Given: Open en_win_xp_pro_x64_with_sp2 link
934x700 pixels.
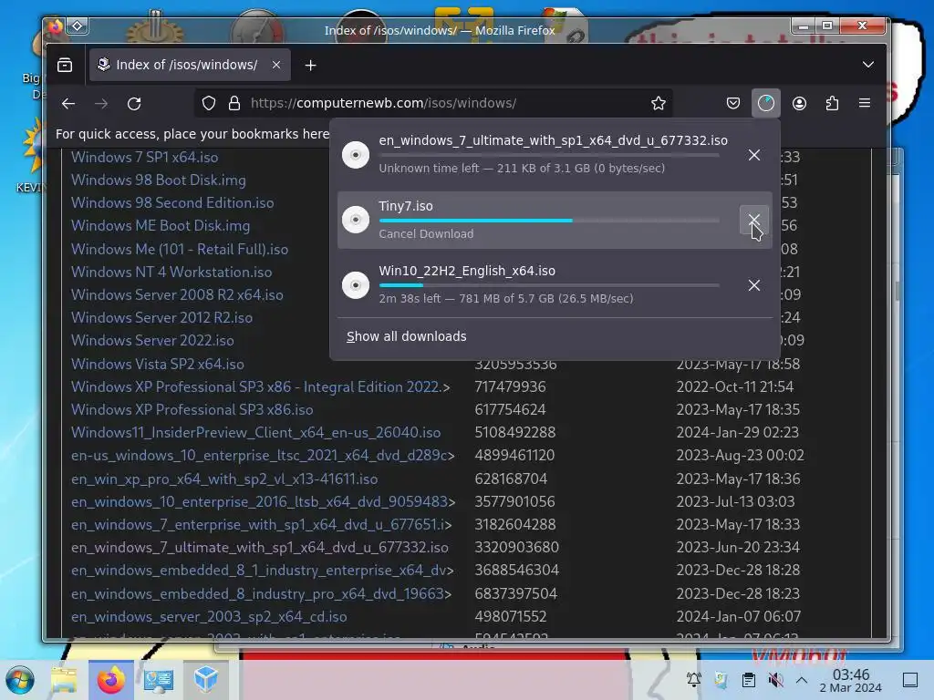Looking at the screenshot, I should pyautogui.click(x=224, y=479).
